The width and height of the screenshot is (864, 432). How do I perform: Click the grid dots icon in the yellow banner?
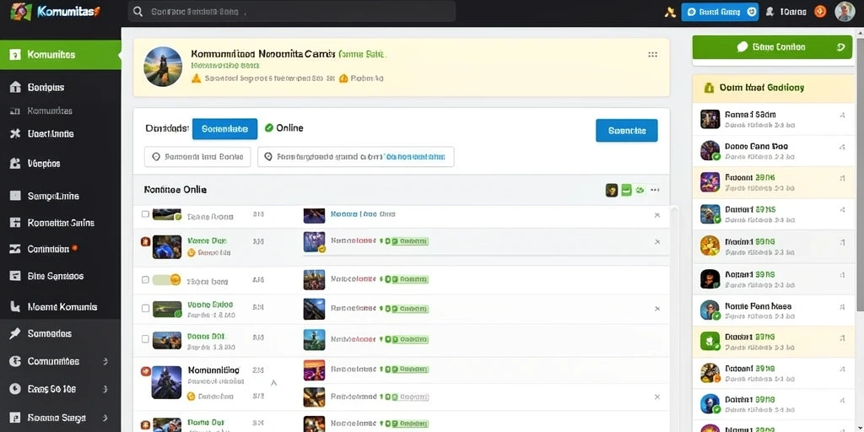(x=652, y=55)
